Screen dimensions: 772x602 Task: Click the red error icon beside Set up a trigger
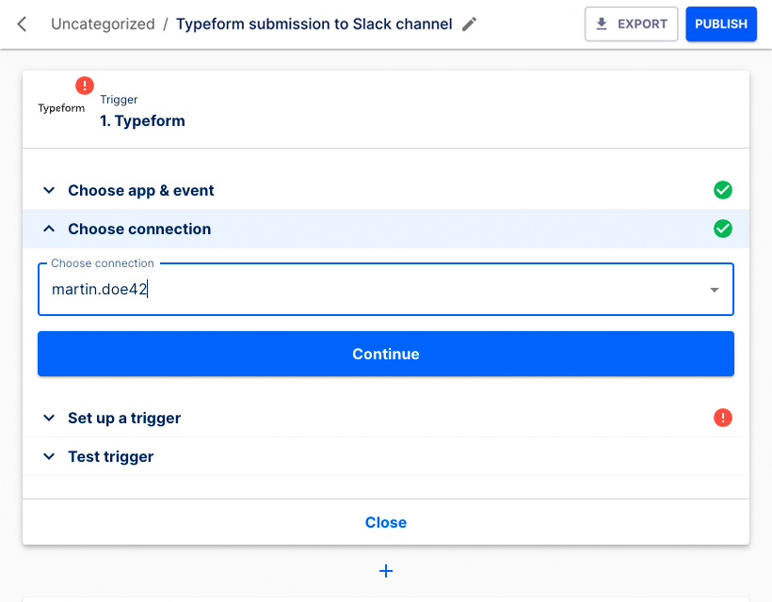coord(723,418)
